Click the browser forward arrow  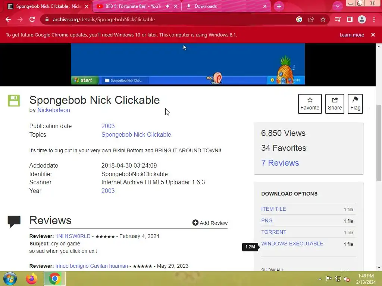[x=20, y=19]
